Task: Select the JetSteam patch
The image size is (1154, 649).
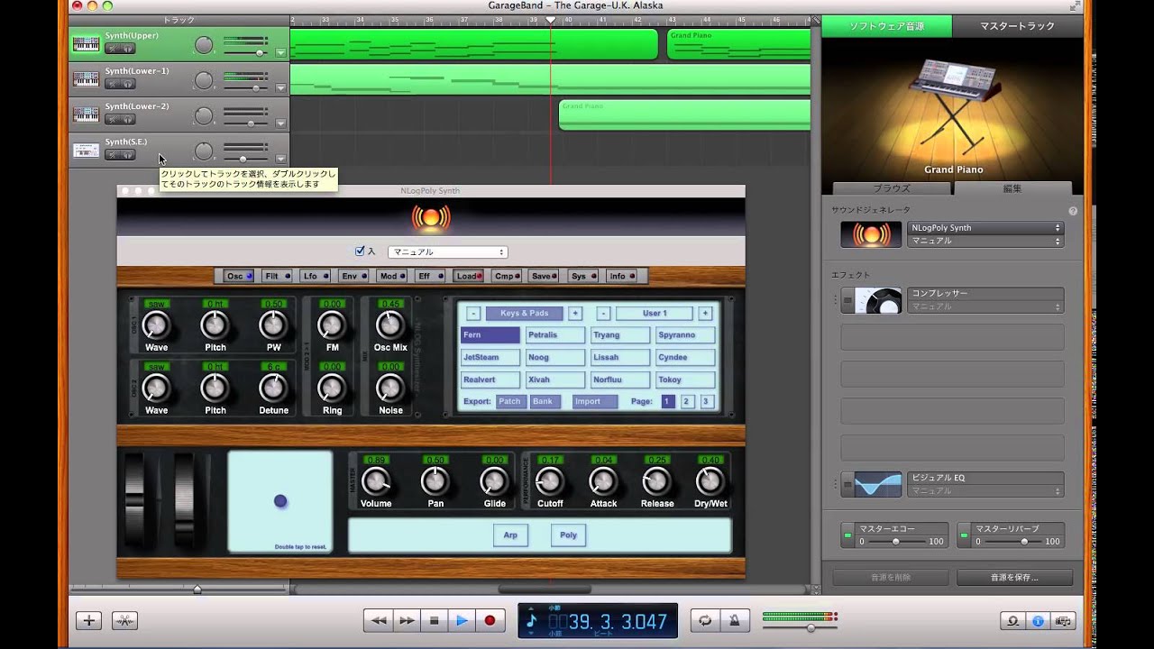Action: (x=490, y=357)
